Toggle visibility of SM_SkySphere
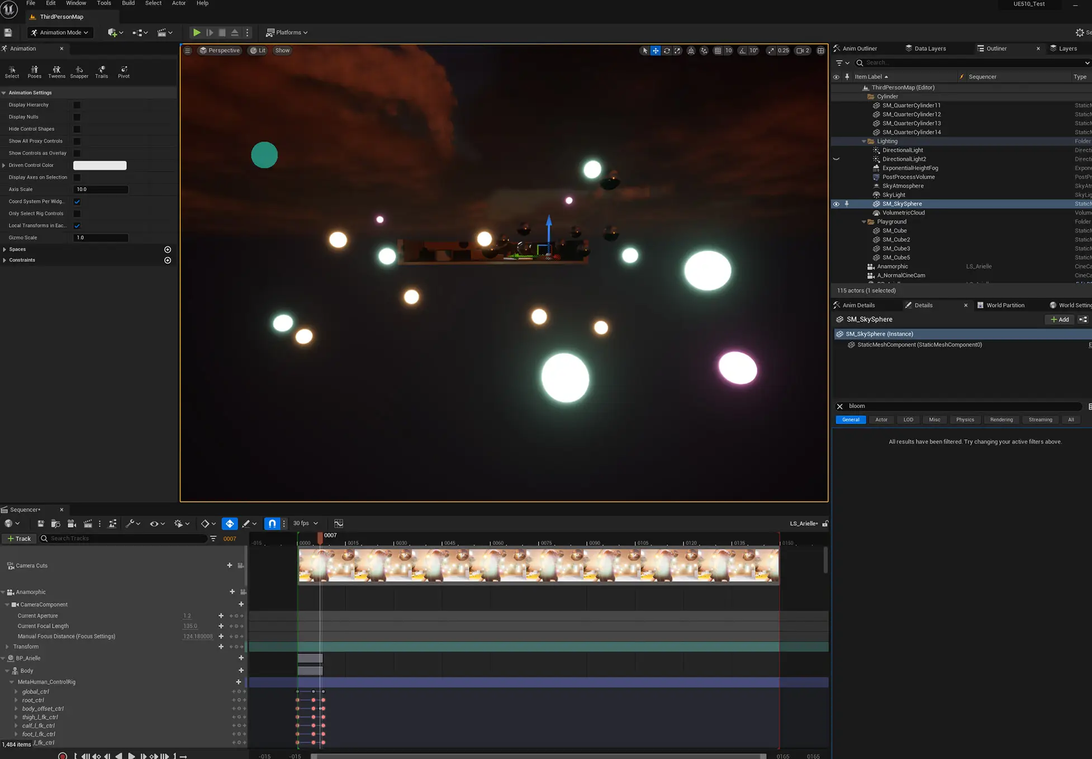 tap(836, 204)
